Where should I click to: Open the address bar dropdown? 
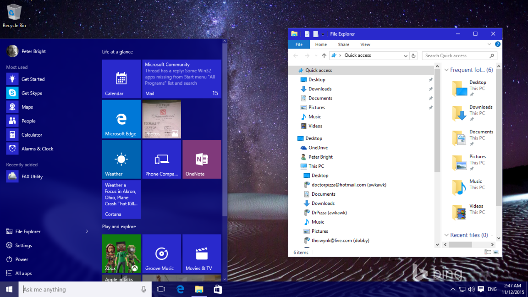[x=405, y=55]
